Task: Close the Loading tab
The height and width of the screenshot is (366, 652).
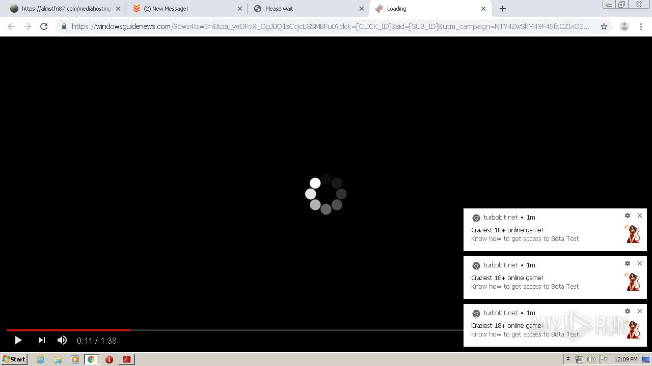Action: pos(483,9)
